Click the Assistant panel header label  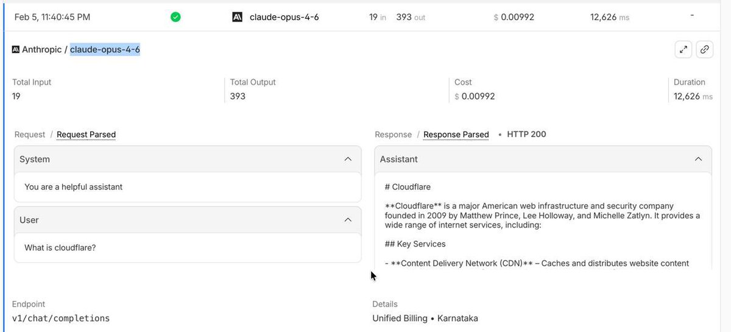click(x=399, y=159)
